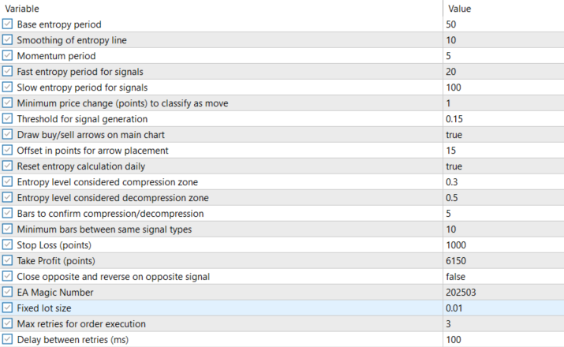Change the Close opposite and reverse false value
The width and height of the screenshot is (564, 347).
(455, 277)
